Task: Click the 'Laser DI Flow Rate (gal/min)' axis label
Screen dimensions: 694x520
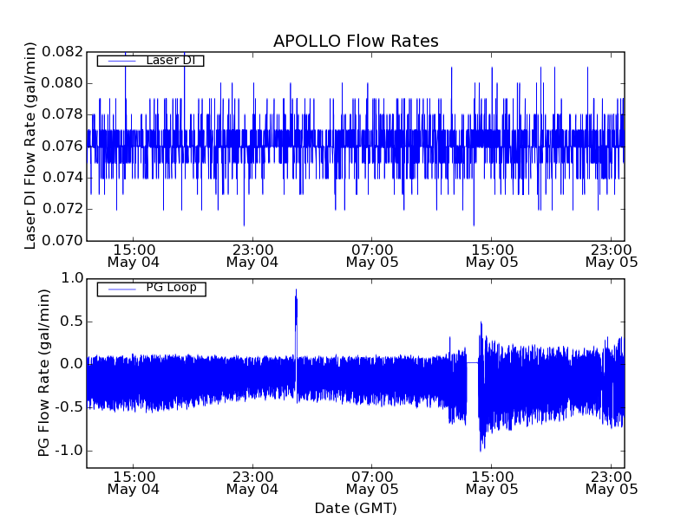Action: pyautogui.click(x=30, y=146)
